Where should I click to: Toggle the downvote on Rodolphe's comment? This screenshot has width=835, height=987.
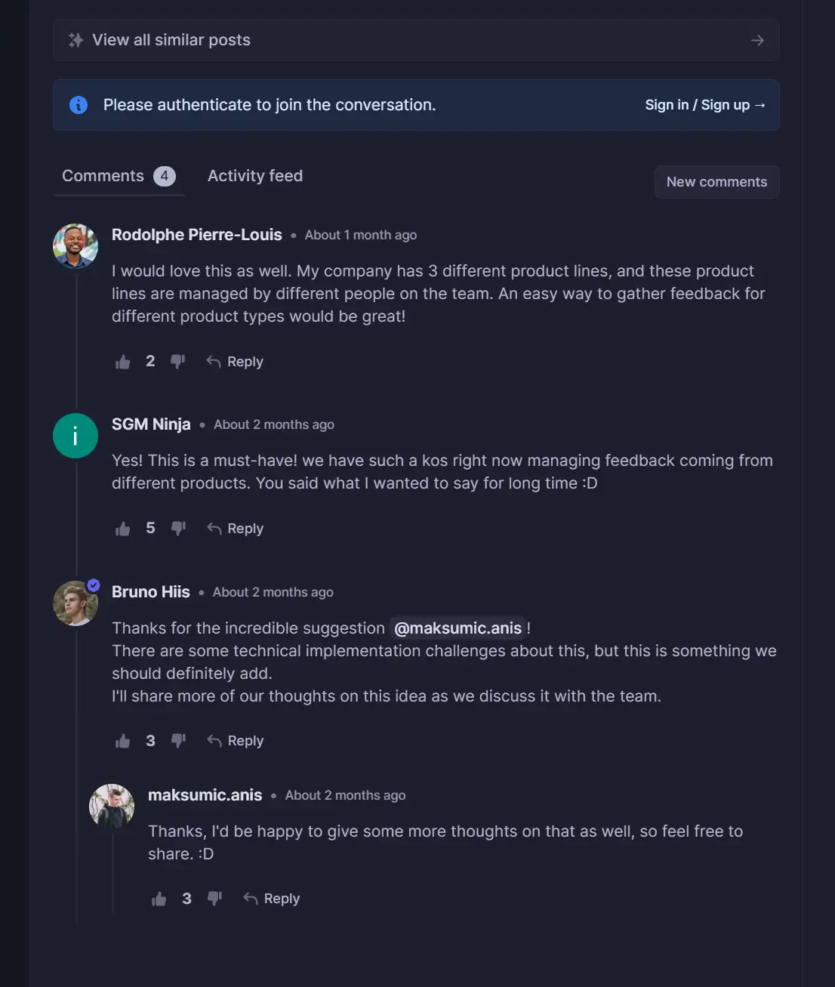coord(178,361)
